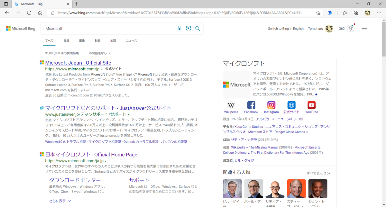Viewport: 386px width, 207px height.
Task: Start voice search with microphone icon
Action: point(179,28)
